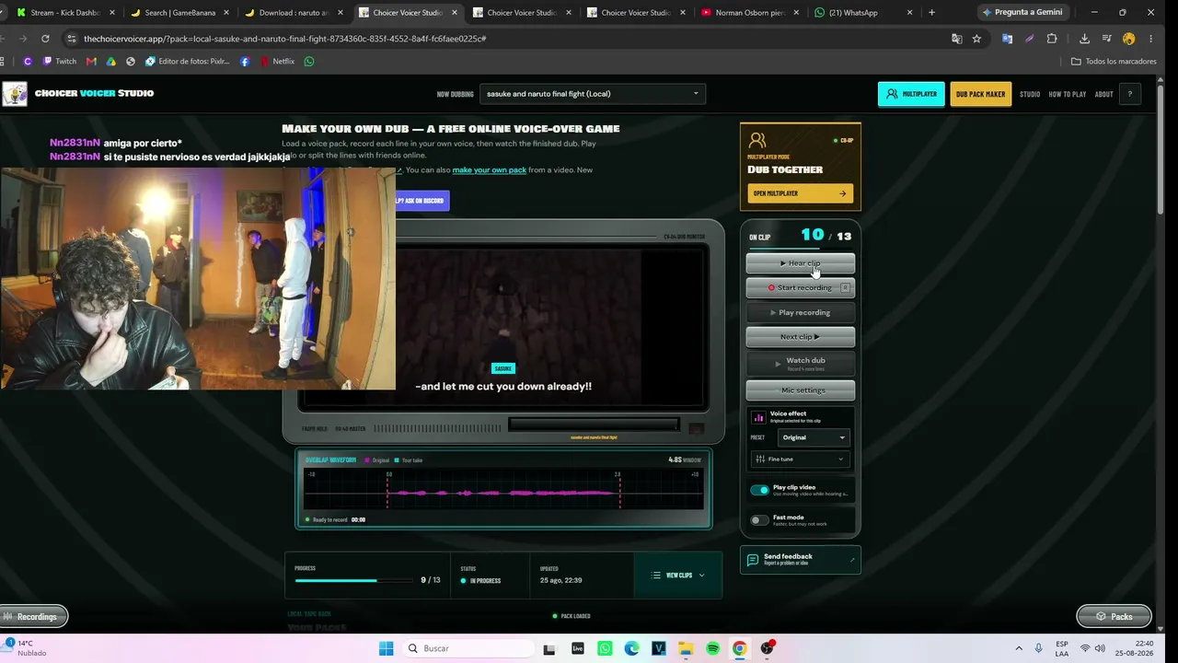Open the Voice effect icon panel

pyautogui.click(x=758, y=417)
